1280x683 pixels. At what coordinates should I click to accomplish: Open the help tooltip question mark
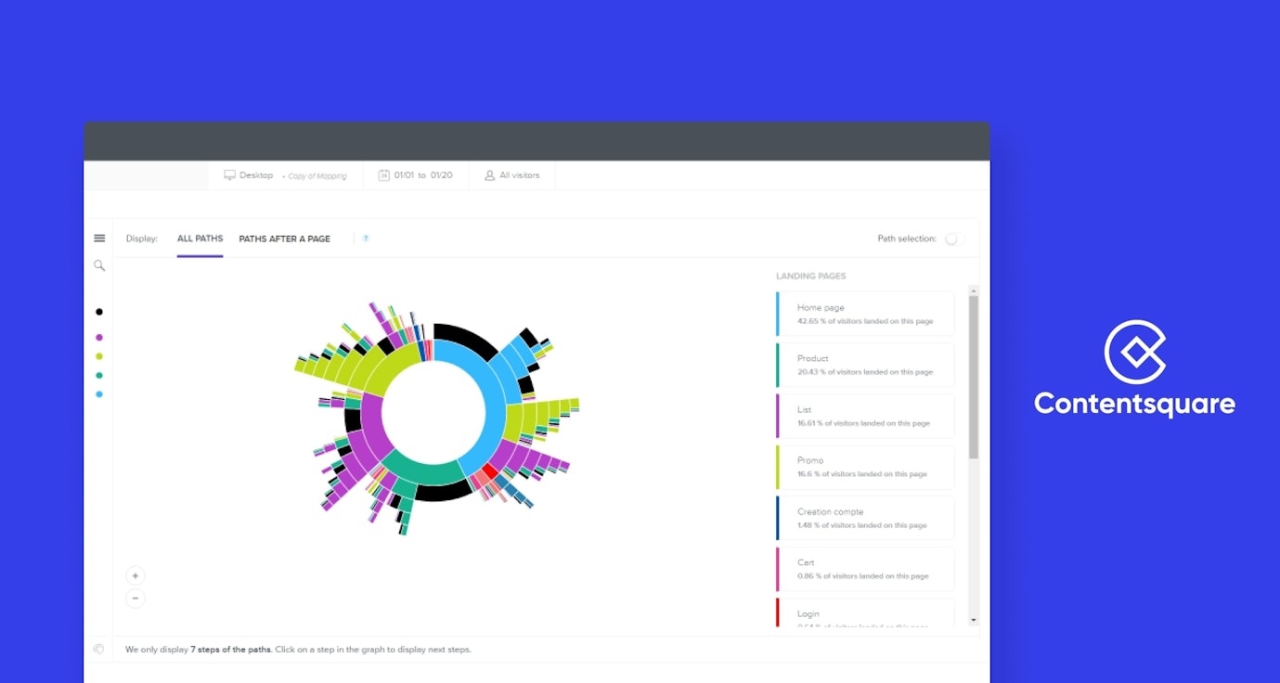click(x=365, y=238)
